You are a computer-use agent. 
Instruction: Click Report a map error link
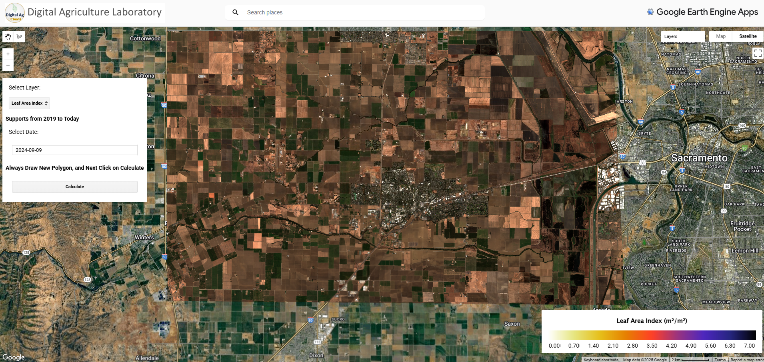pos(746,360)
